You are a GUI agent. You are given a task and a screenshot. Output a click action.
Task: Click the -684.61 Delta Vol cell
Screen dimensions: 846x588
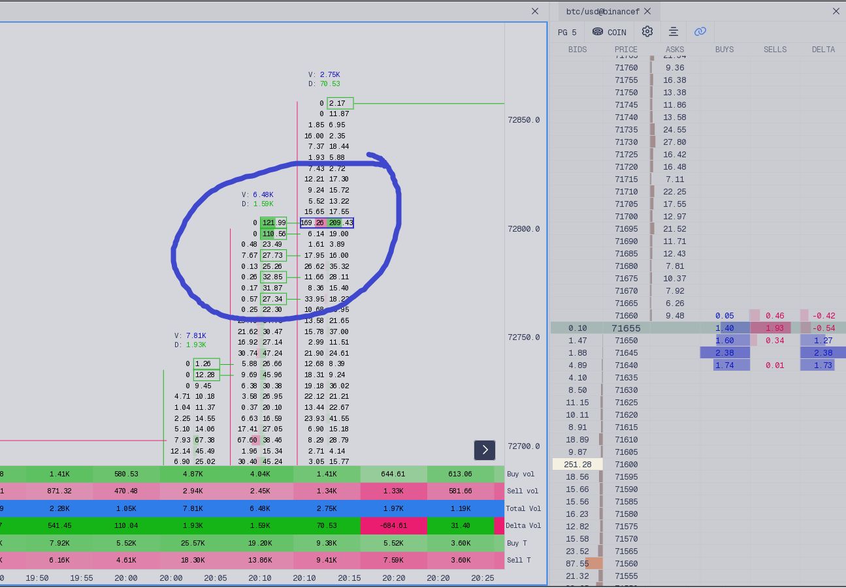click(x=393, y=525)
